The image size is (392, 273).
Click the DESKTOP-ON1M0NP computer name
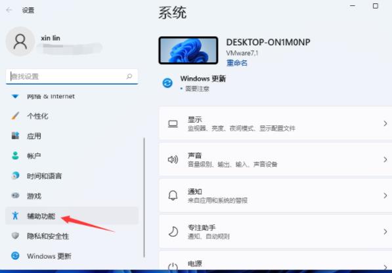[x=268, y=42]
